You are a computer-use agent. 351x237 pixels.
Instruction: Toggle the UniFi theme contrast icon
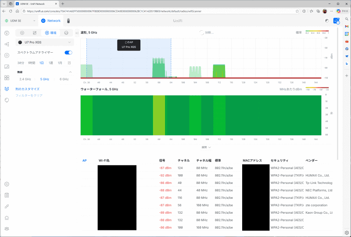pos(327,21)
